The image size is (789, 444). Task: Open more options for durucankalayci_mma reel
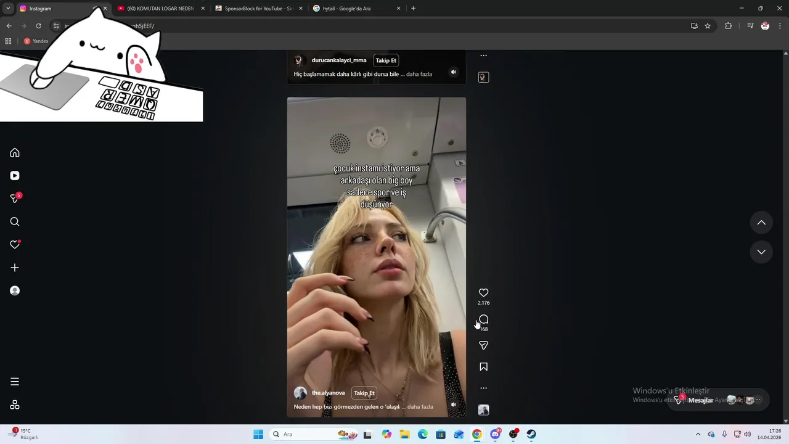(x=484, y=55)
